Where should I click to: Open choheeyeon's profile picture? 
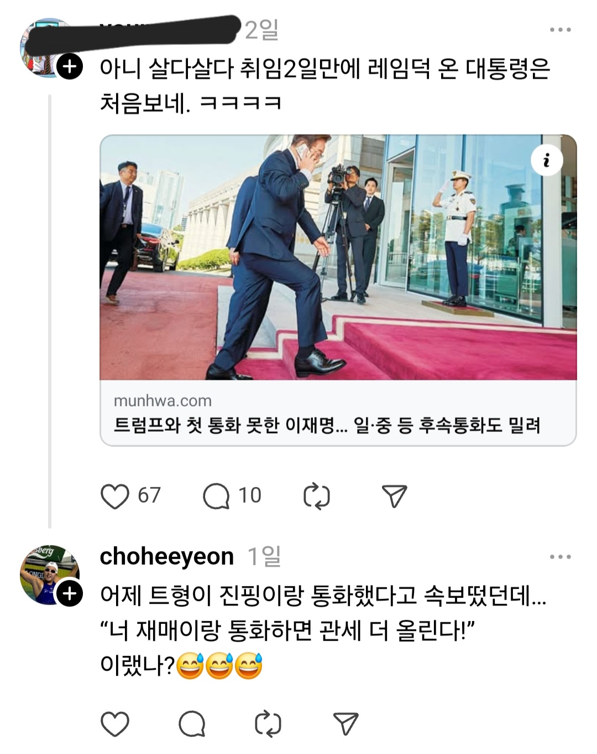[49, 575]
